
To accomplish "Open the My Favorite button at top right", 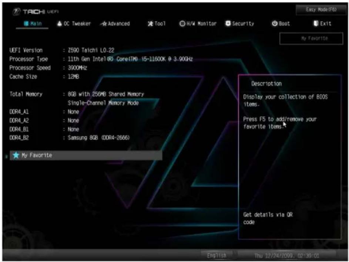I will (311, 38).
